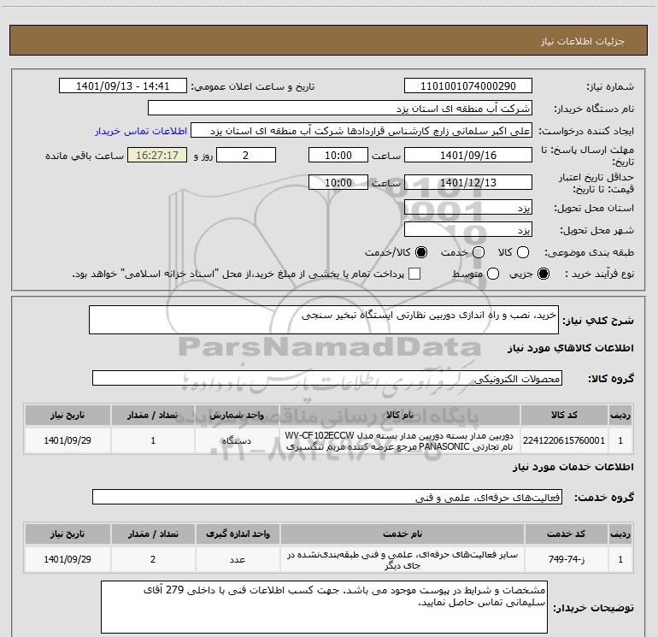Click the requester field علی اکبر سلمانی زارچ
Viewport: 658px width, 637px height.
361,131
